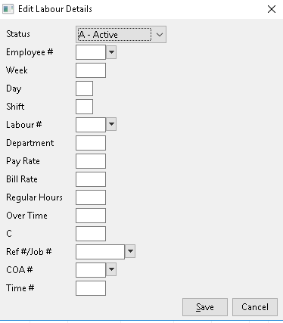Image resolution: width=283 pixels, height=323 pixels.
Task: Expand the Employee # dropdown arrow
Action: [x=111, y=52]
